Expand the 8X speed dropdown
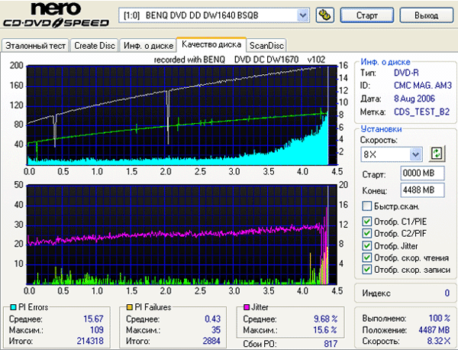The height and width of the screenshot is (350, 458). tap(418, 154)
